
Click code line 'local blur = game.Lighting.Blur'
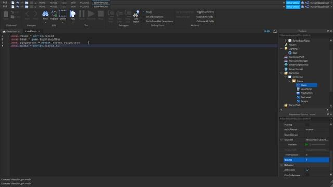coord(35,39)
